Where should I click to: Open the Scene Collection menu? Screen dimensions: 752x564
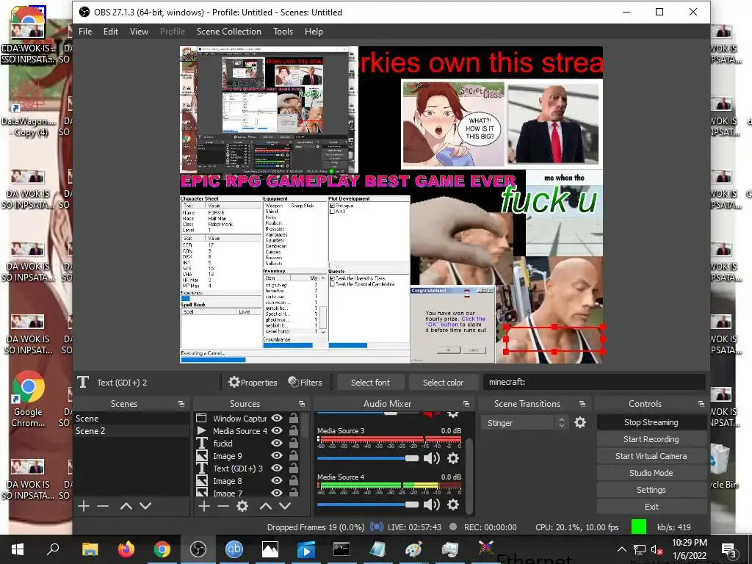point(229,32)
